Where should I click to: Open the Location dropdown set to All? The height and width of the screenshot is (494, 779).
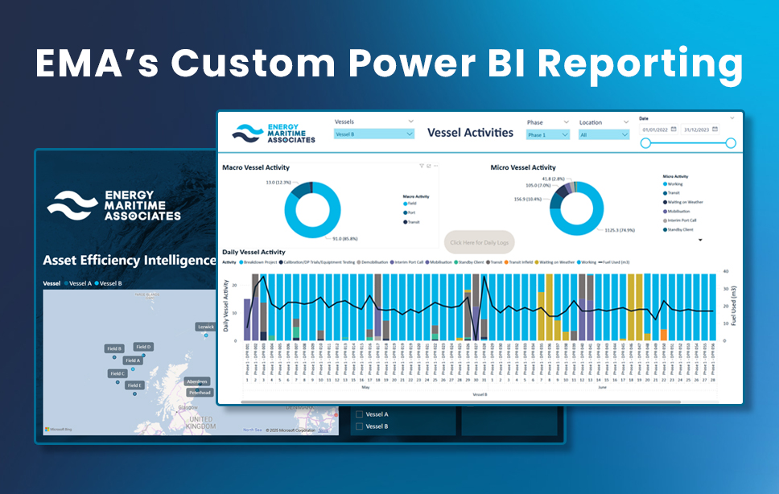(604, 134)
